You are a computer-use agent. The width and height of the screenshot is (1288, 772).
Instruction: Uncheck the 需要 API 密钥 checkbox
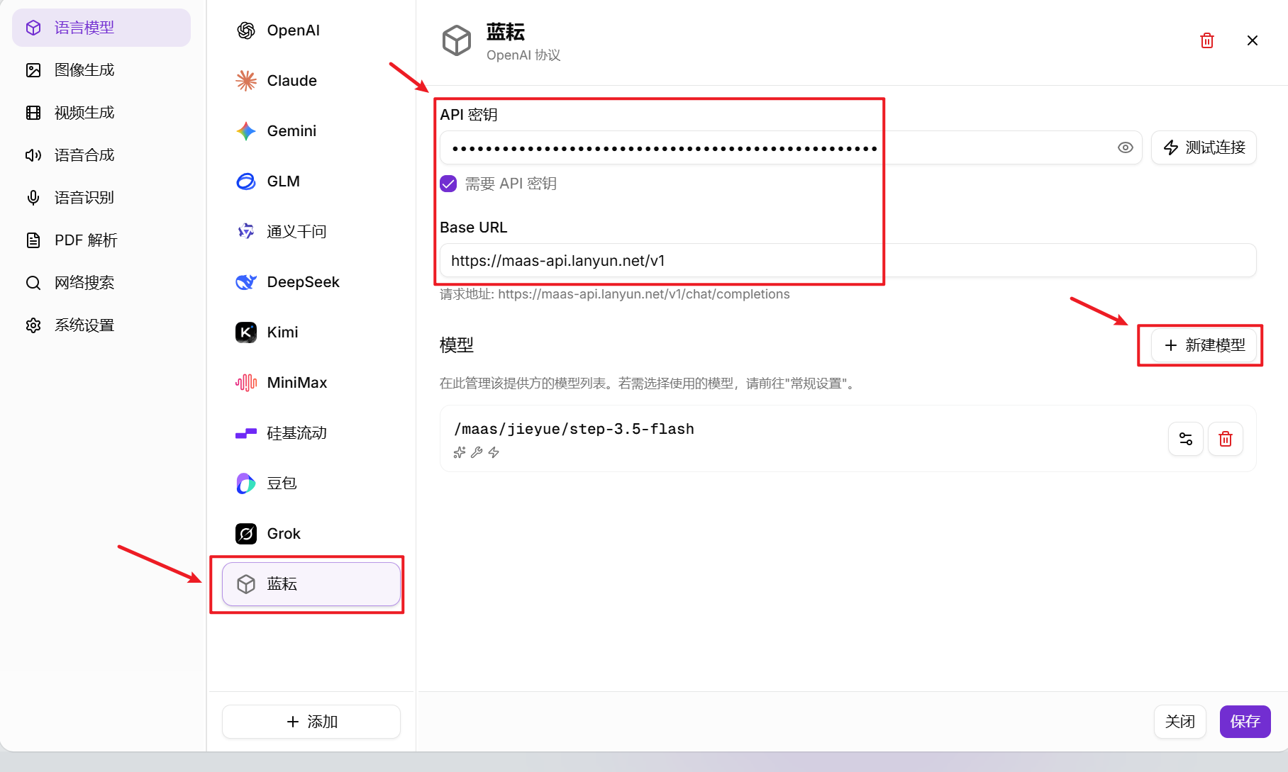tap(448, 183)
